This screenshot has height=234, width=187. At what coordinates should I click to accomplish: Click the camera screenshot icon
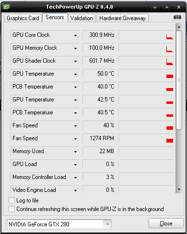tap(177, 17)
